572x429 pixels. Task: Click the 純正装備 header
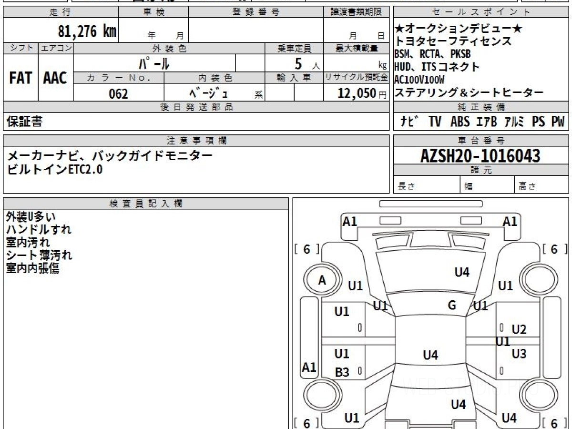pos(481,107)
